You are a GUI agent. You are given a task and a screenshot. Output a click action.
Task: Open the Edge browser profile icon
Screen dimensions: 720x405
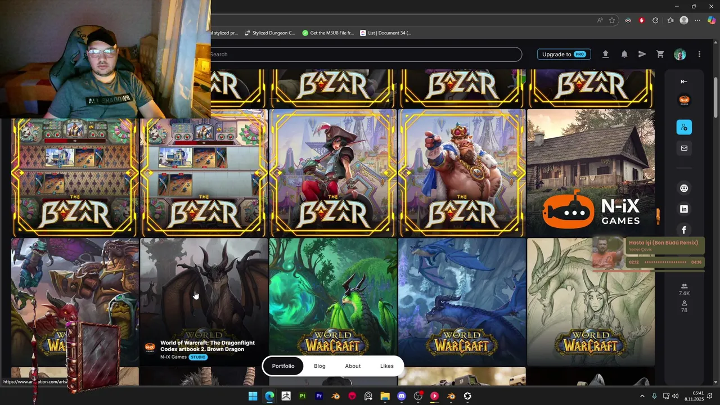click(684, 20)
